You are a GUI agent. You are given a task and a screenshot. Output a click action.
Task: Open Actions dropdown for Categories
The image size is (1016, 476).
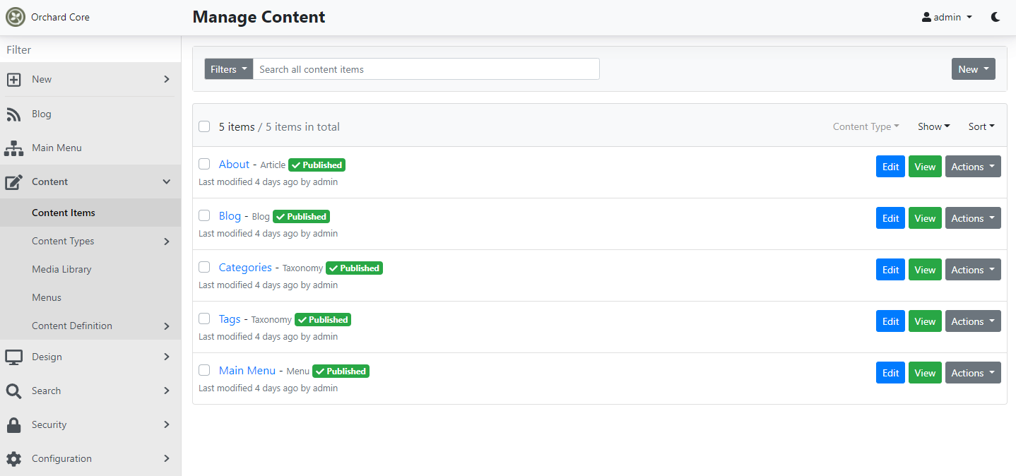click(x=973, y=270)
